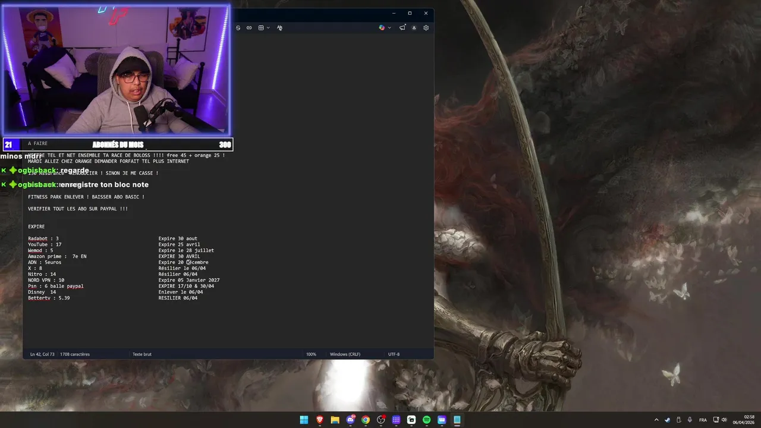Click the 100% zoom level in status bar

pyautogui.click(x=311, y=354)
